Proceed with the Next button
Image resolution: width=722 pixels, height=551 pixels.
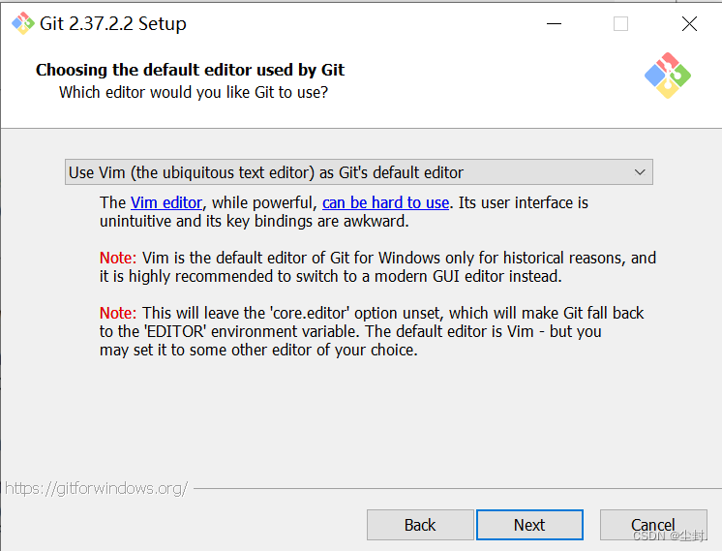click(x=529, y=525)
